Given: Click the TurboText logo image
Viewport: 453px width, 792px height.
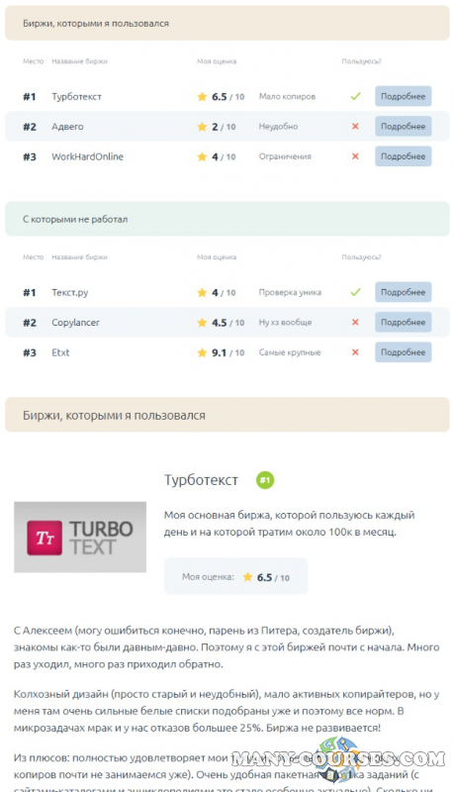Looking at the screenshot, I should pyautogui.click(x=80, y=537).
